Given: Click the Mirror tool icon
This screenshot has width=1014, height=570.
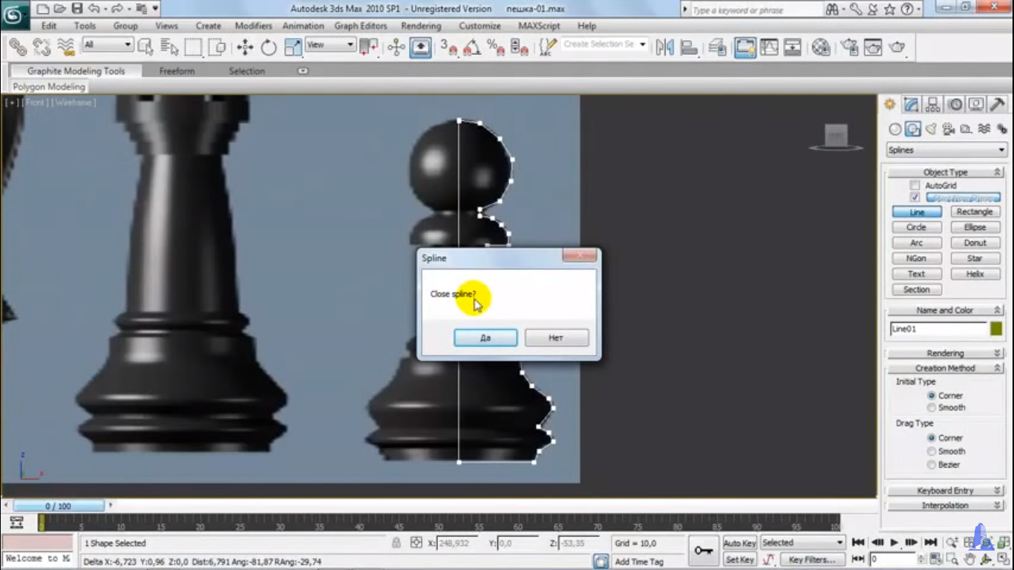Looking at the screenshot, I should (x=664, y=47).
